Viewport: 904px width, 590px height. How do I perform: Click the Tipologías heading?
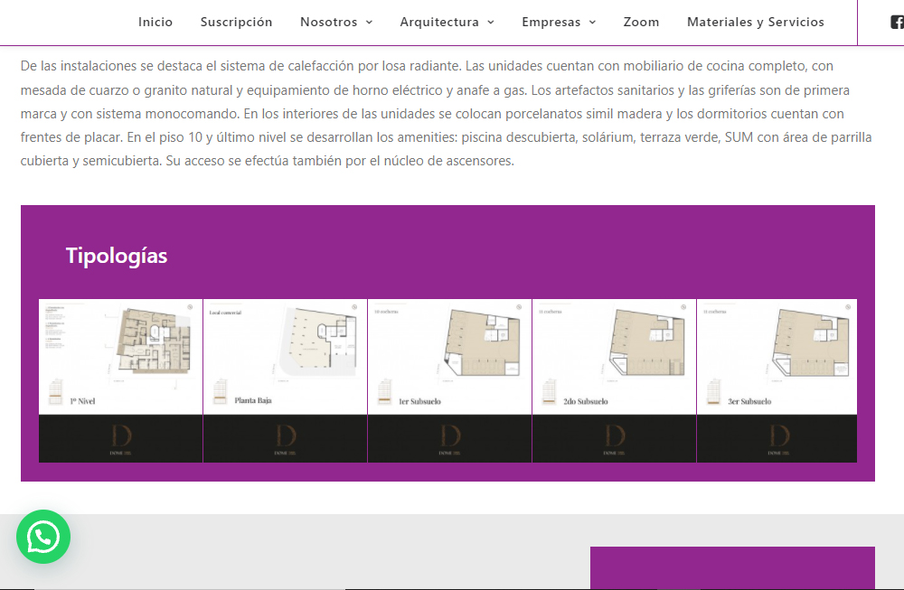click(117, 256)
